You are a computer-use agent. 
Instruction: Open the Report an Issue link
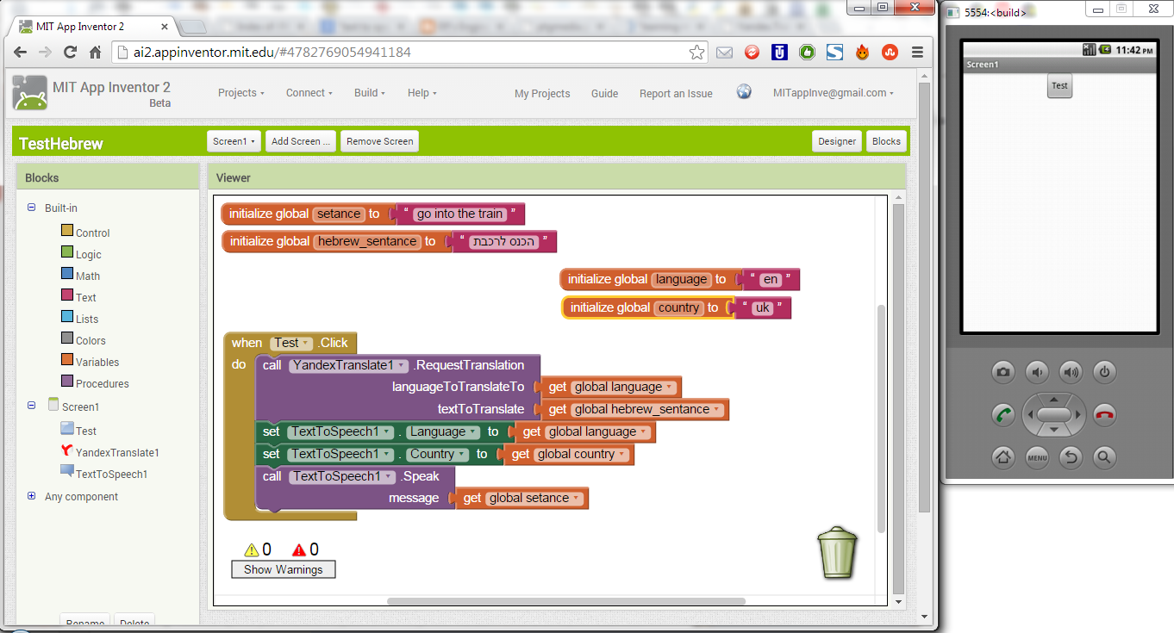676,94
